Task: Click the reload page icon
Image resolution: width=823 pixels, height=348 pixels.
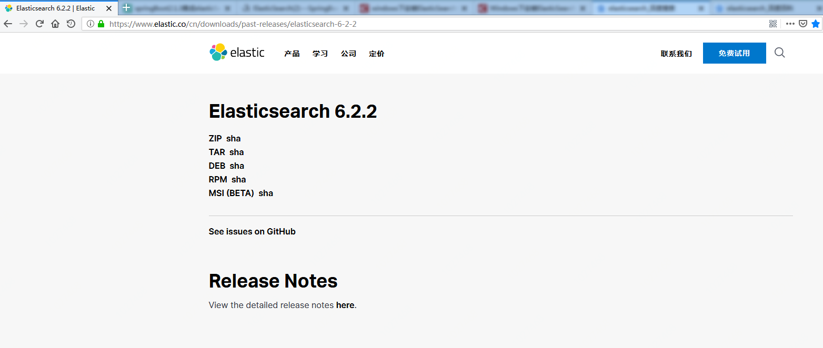Action: pyautogui.click(x=39, y=24)
